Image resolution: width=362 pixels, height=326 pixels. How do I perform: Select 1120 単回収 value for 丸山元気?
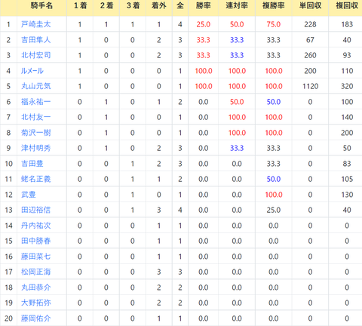click(310, 86)
